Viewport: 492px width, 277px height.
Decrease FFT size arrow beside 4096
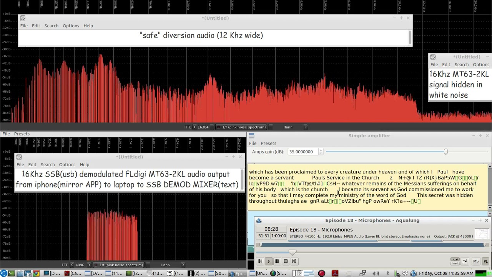(71, 265)
